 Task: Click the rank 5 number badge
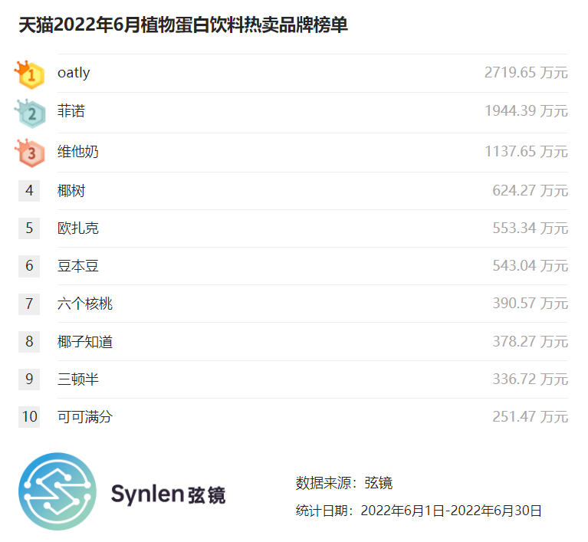point(29,228)
